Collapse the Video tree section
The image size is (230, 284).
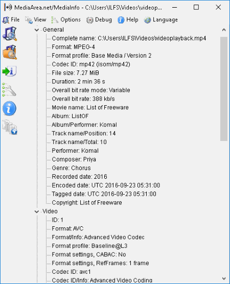[37, 211]
